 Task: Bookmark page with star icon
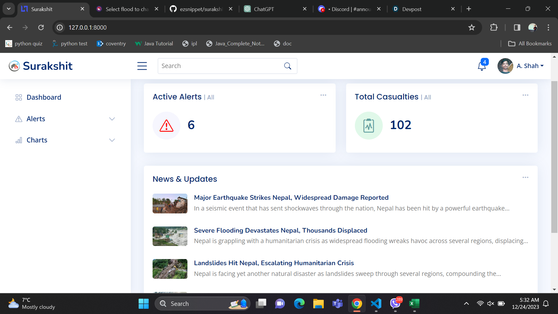(x=471, y=28)
